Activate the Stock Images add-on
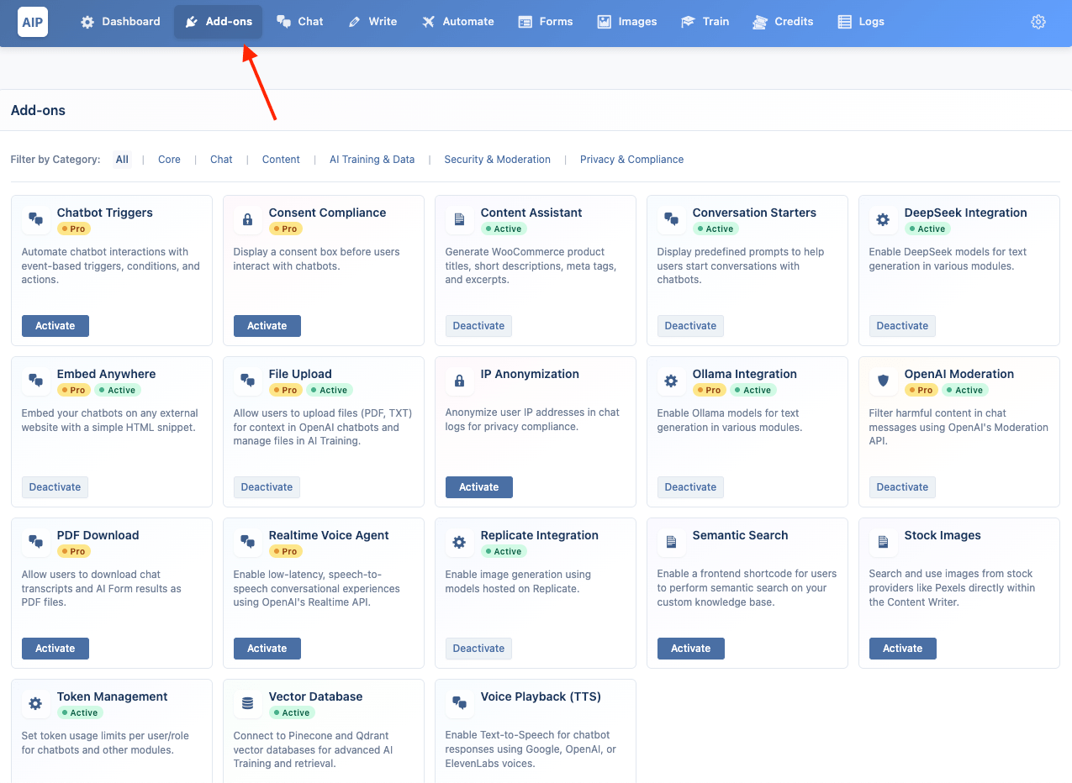Screen dimensions: 1072x783 click(x=903, y=649)
